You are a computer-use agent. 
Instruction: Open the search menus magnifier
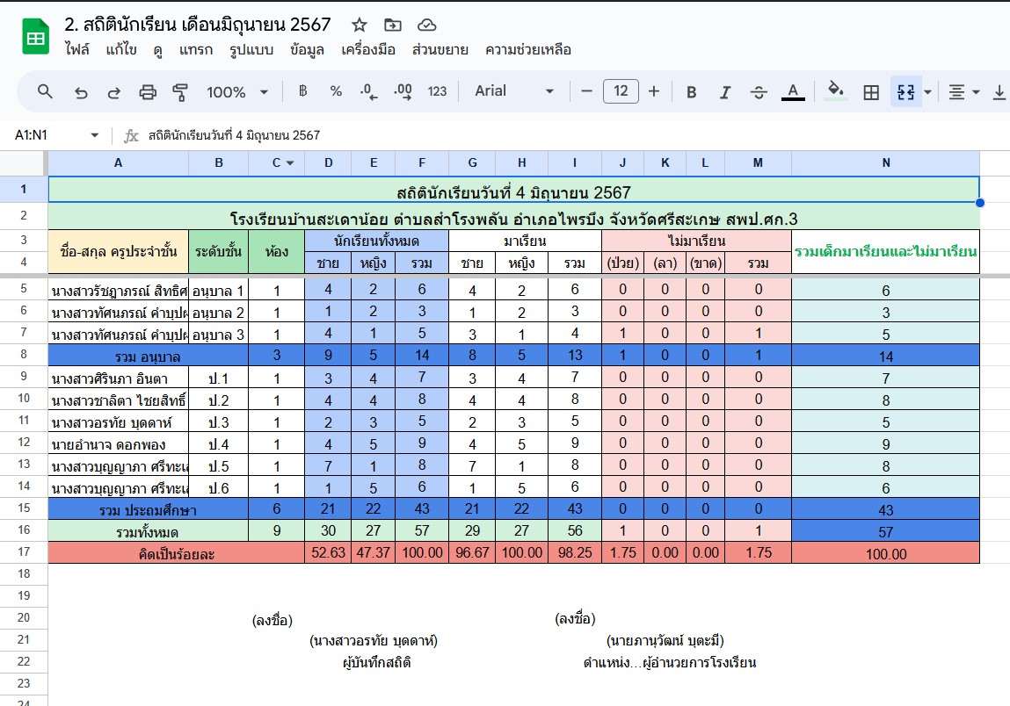[45, 91]
